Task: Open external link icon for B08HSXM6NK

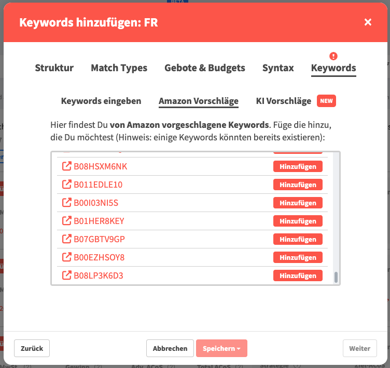Action: (x=66, y=166)
